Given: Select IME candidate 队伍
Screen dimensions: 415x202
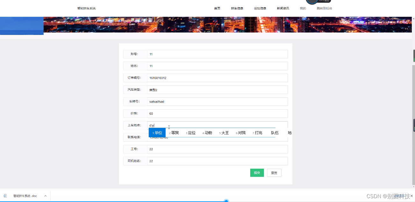Looking at the screenshot, I should click(275, 133).
